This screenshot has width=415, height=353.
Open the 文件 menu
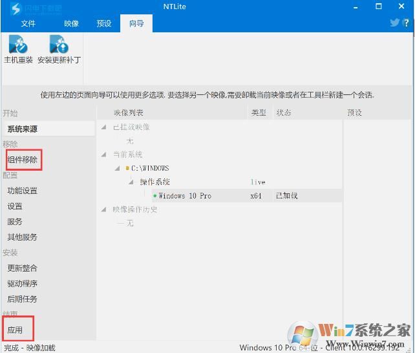point(28,23)
